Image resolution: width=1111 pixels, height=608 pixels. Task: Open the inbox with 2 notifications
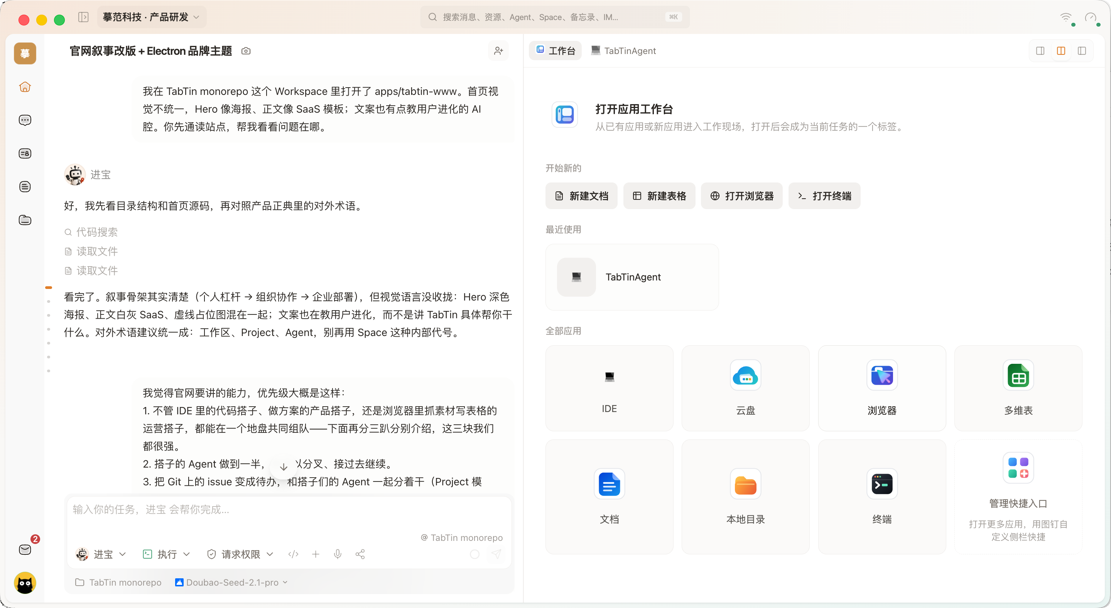click(x=25, y=549)
